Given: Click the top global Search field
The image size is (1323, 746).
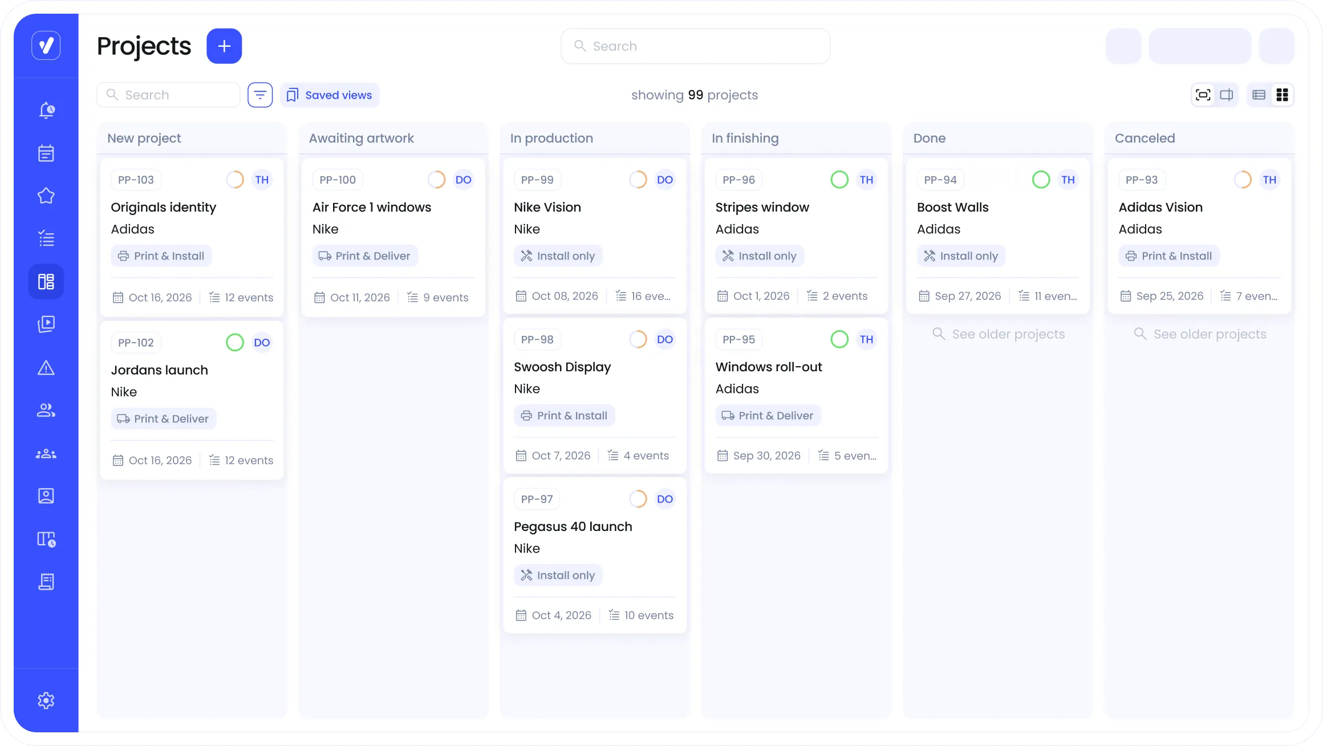Looking at the screenshot, I should [695, 46].
